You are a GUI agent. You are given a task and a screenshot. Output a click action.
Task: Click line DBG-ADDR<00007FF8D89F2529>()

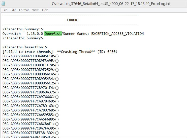[x=31, y=70]
